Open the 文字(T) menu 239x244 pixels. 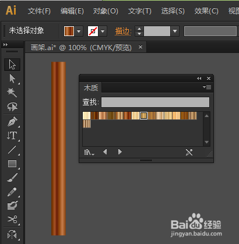click(x=140, y=11)
